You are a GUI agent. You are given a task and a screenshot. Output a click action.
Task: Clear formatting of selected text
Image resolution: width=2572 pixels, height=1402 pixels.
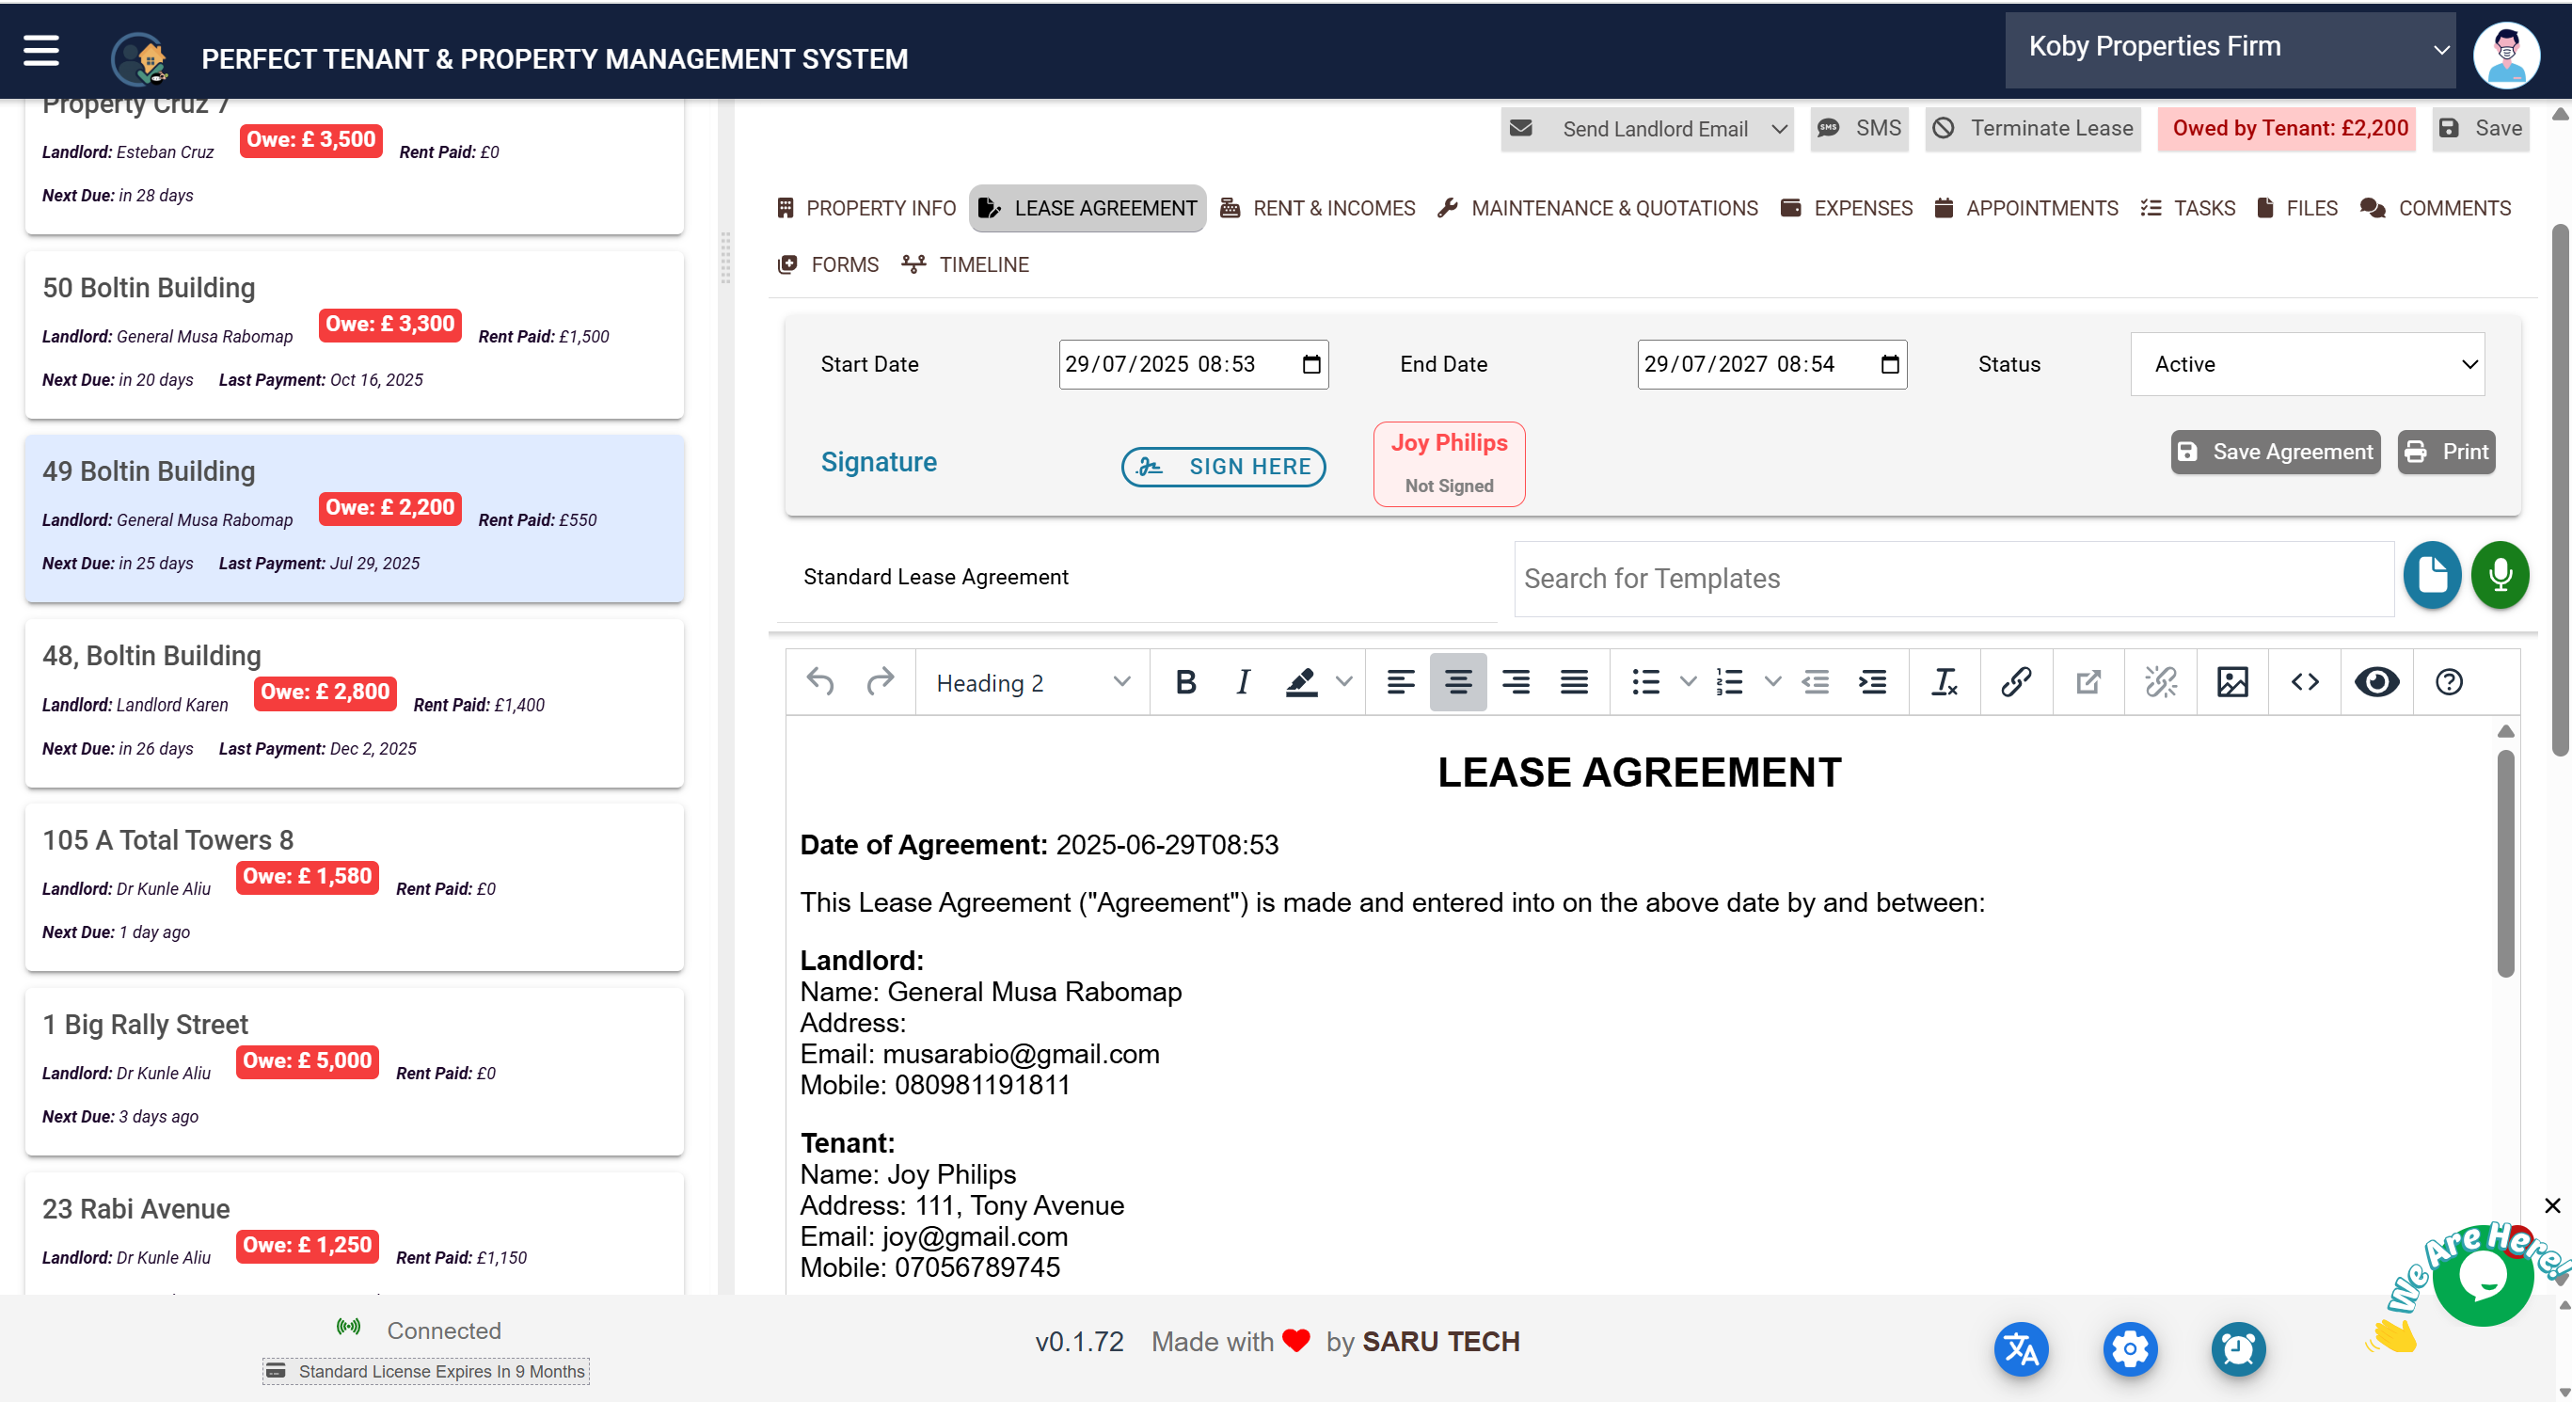pyautogui.click(x=1944, y=682)
